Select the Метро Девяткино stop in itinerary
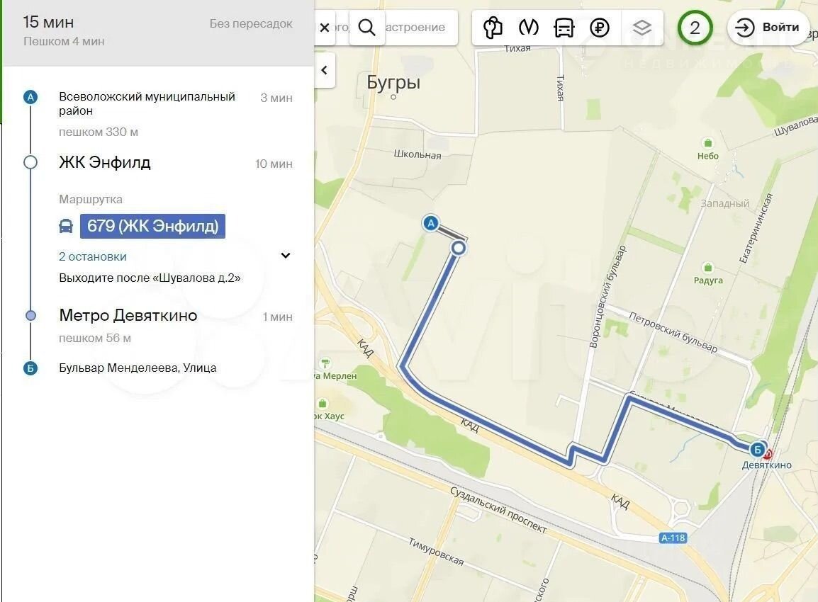This screenshot has width=818, height=602. click(x=128, y=316)
